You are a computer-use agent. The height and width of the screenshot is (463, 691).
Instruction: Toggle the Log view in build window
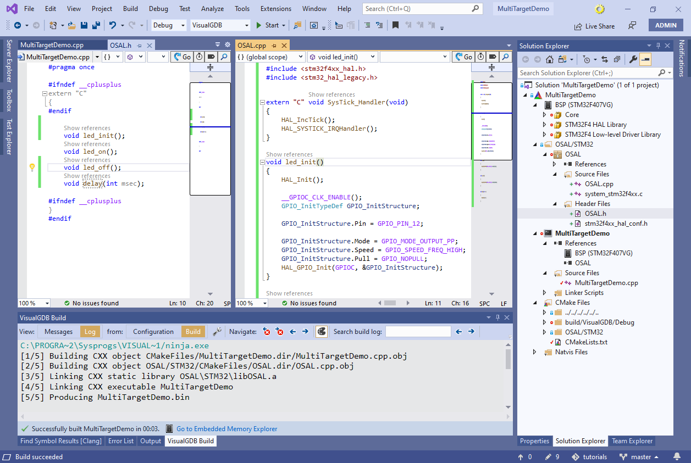[90, 332]
